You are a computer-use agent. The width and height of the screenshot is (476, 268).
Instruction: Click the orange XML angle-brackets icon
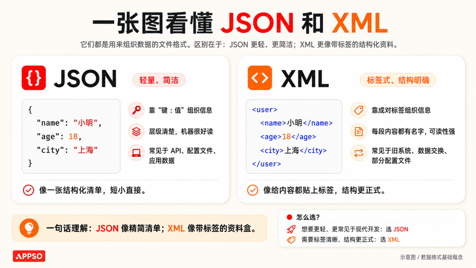click(260, 78)
